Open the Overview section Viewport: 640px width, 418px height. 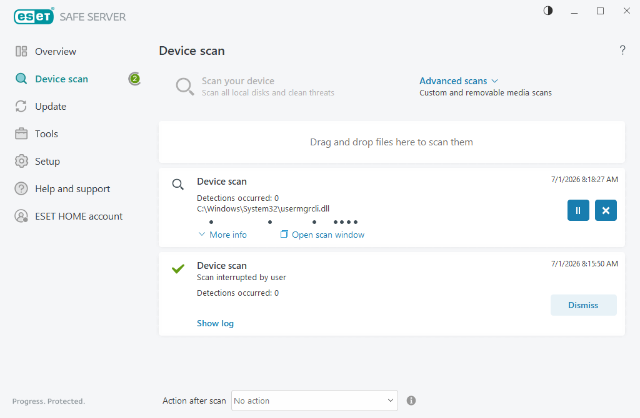56,51
